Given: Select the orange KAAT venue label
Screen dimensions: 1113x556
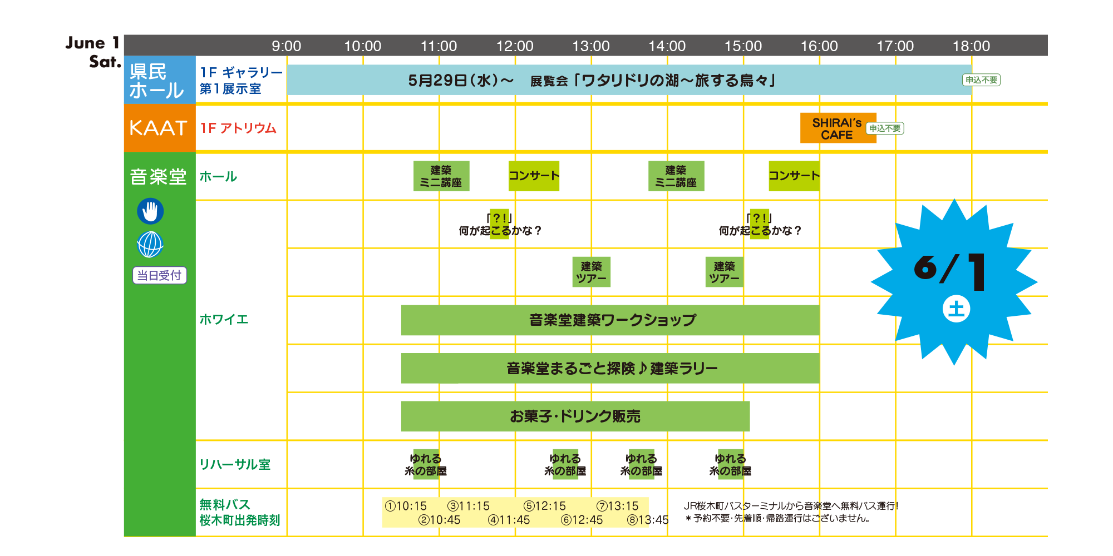Looking at the screenshot, I should [x=159, y=128].
